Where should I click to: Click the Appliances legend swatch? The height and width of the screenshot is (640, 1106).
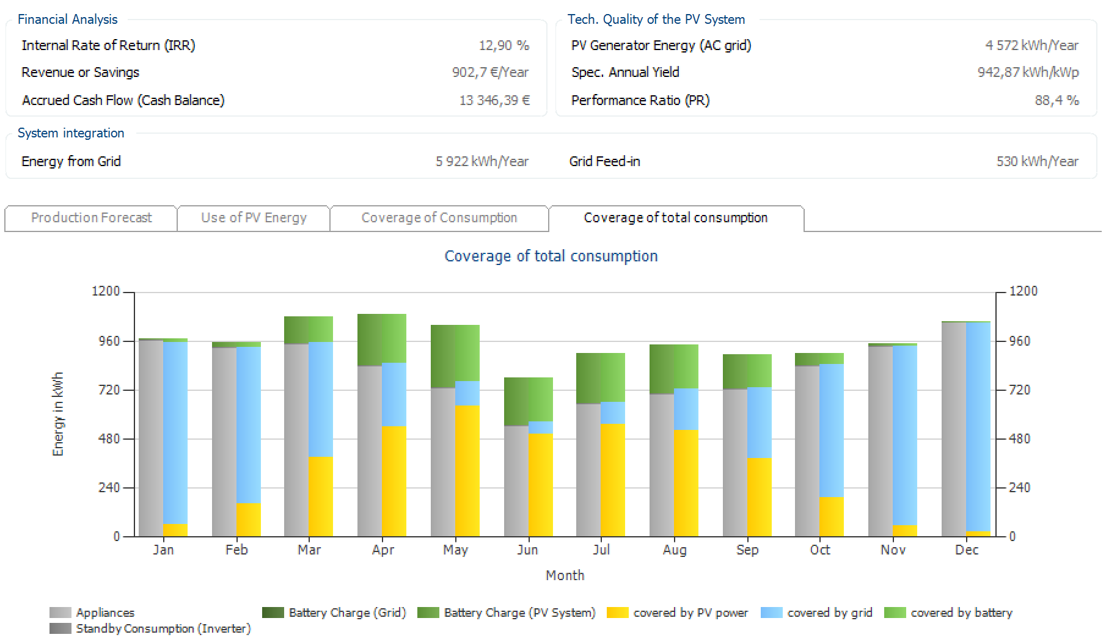pos(60,613)
